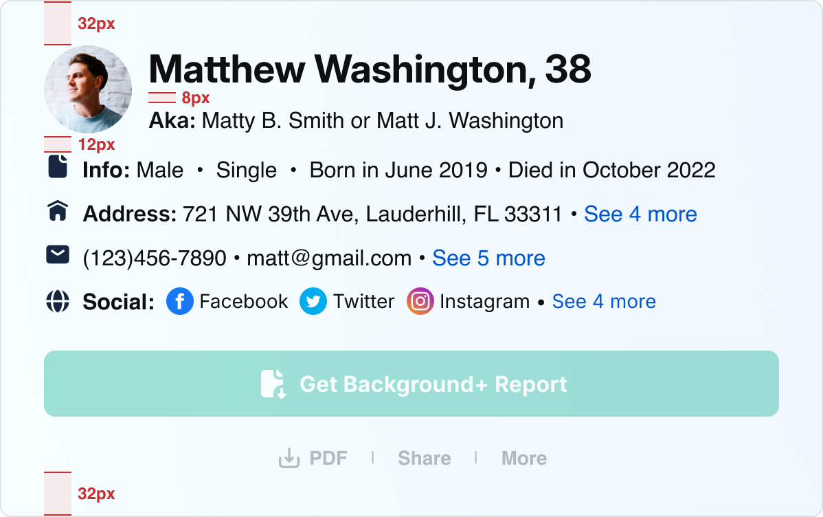
Task: Click the house icon beside Address
Action: pos(58,211)
